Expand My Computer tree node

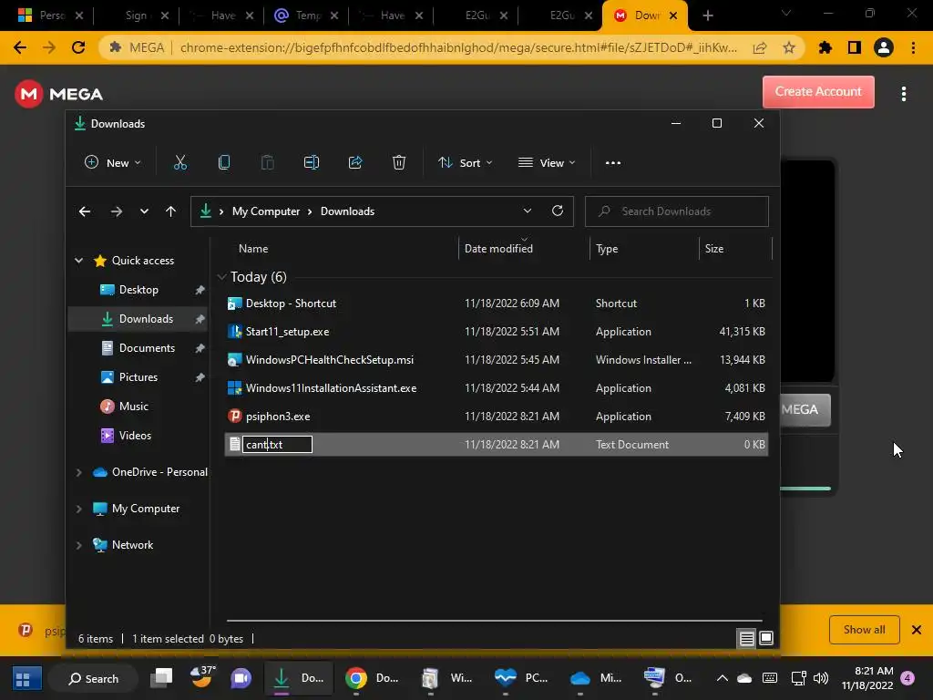pos(78,509)
